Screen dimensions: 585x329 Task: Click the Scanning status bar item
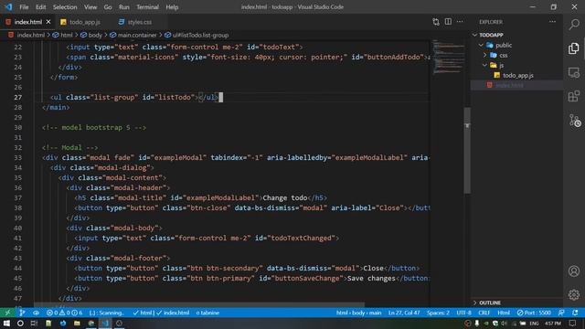106,313
